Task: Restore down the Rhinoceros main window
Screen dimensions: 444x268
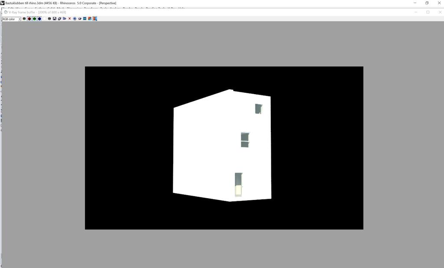Action: tap(427, 3)
